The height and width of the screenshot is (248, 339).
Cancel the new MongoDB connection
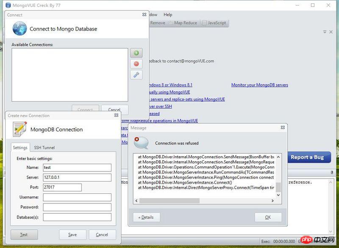(102, 234)
